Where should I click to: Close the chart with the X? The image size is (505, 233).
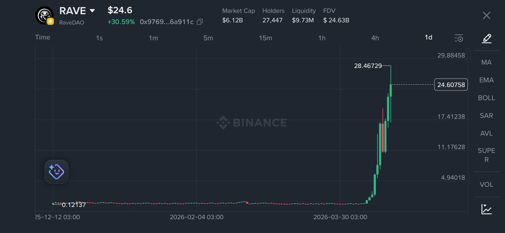click(x=486, y=16)
